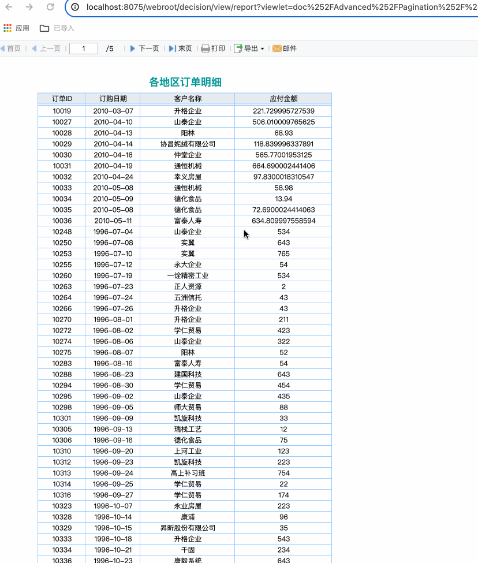Select order ID cell 10266
This screenshot has width=478, height=563.
(x=62, y=308)
